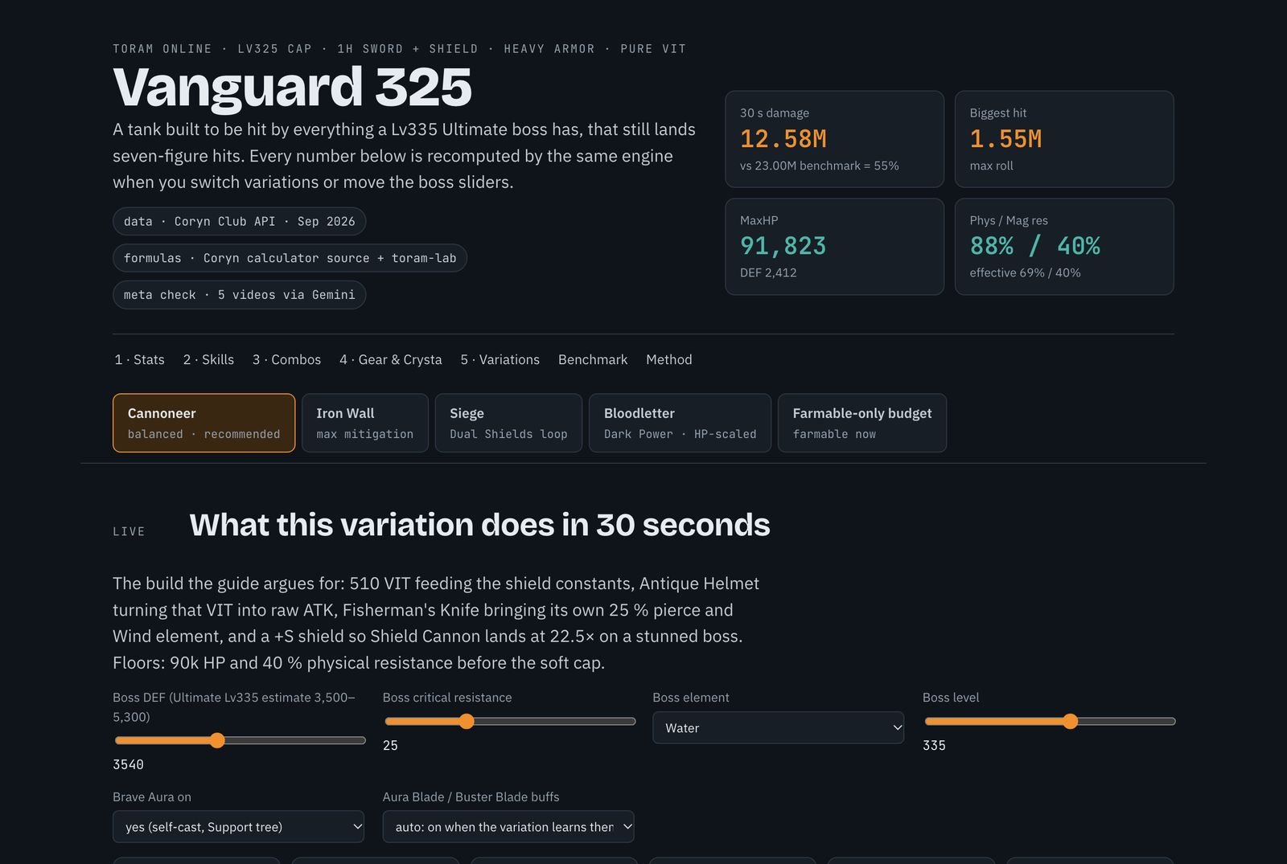Click the 'vs 23.00M benchmark = 55%' text
Image resolution: width=1287 pixels, height=864 pixels.
819,166
